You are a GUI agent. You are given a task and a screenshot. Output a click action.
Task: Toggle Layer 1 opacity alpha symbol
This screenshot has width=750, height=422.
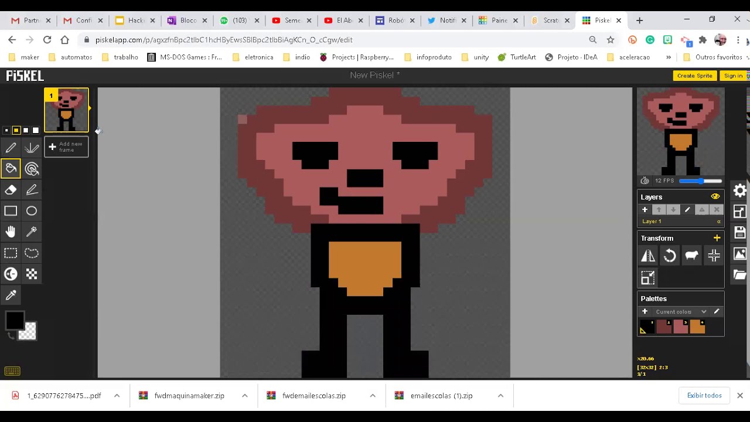pyautogui.click(x=718, y=222)
